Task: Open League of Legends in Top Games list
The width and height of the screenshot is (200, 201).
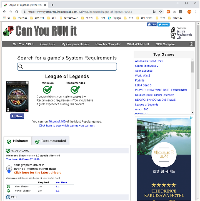Action: 147,105
